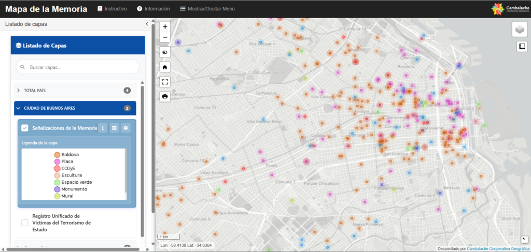Click the toggle control below zoom buttons
Screen dimensions: 531x252
[165, 52]
